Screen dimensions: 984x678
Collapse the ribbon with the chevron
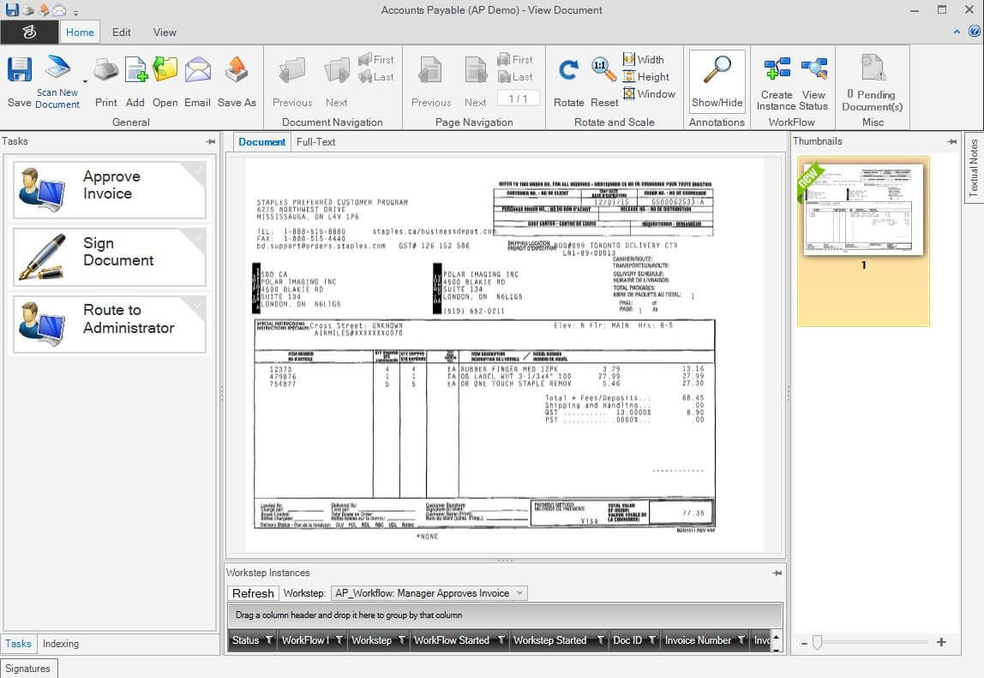(957, 32)
